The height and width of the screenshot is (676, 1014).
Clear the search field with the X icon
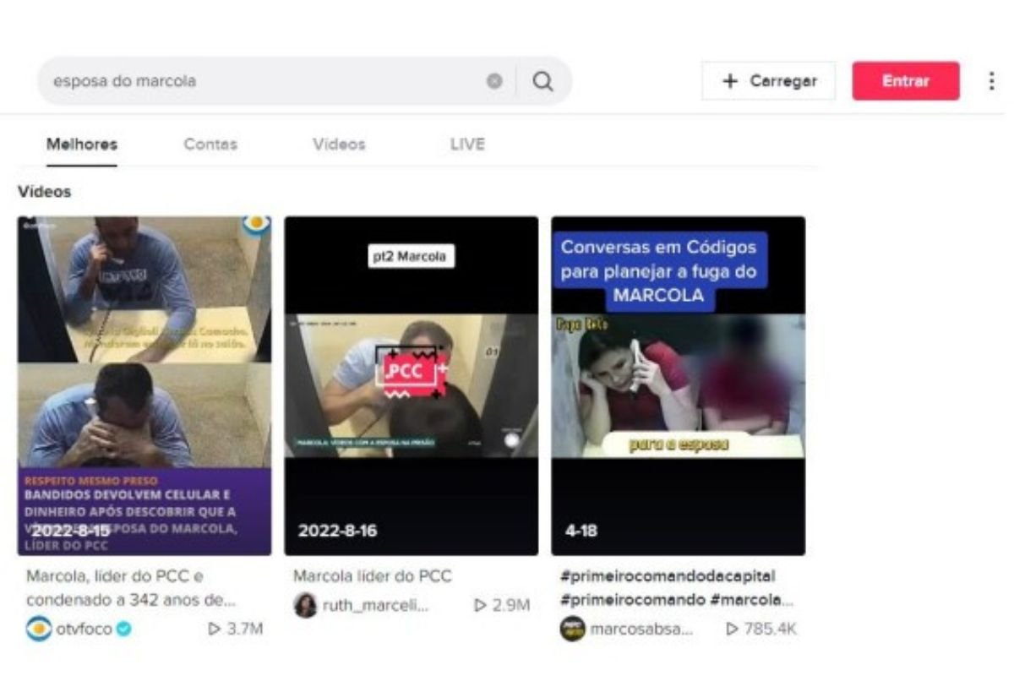(494, 81)
